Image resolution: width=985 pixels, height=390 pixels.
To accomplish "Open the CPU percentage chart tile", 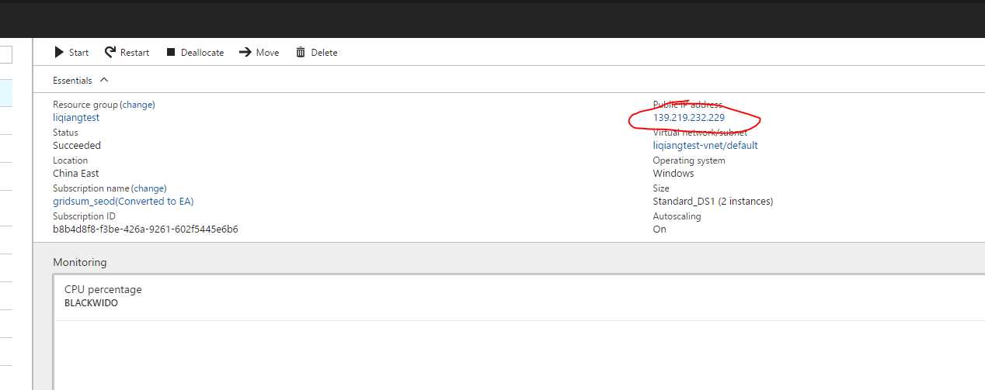I will click(520, 332).
